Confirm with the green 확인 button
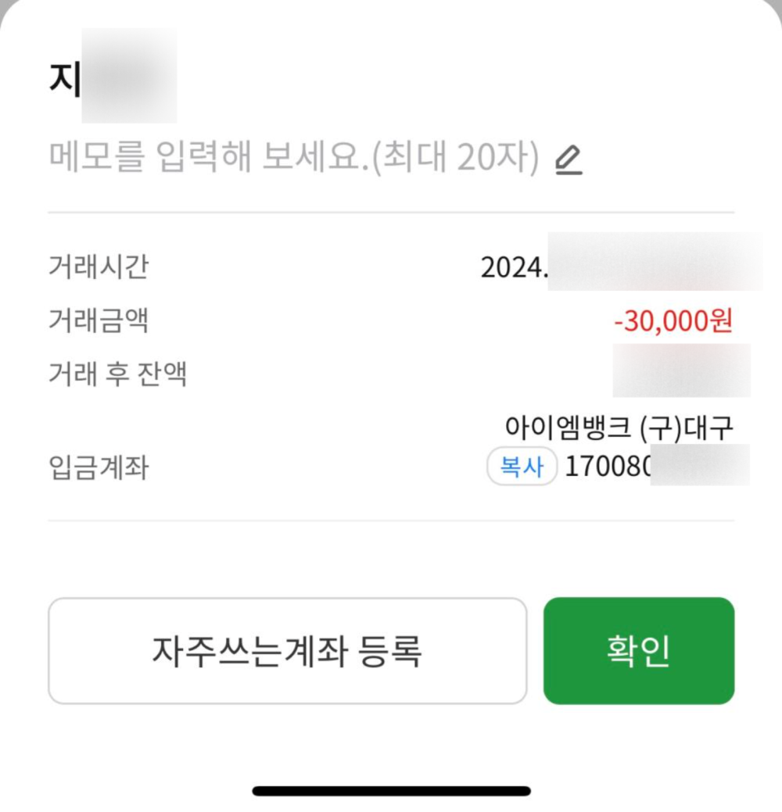Viewport: 782px width, 812px height. coord(638,651)
